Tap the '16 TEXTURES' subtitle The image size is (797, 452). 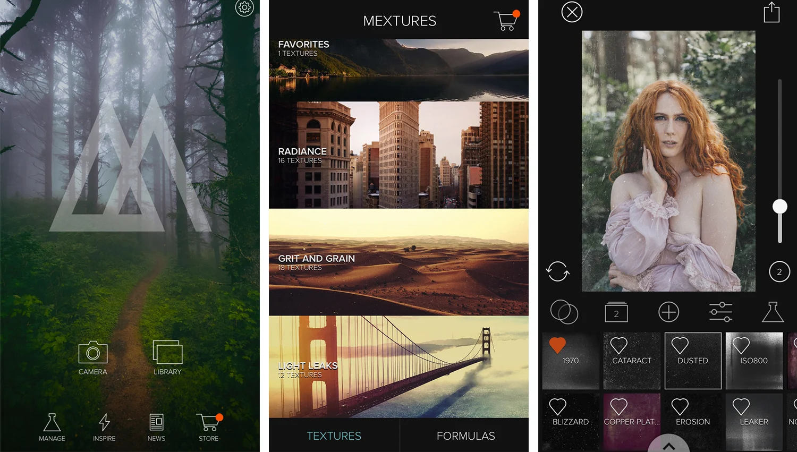point(300,160)
